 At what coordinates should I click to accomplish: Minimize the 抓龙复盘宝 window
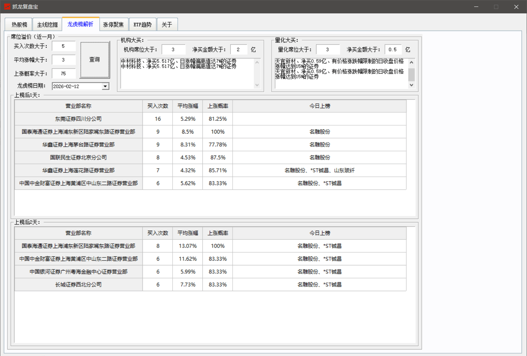pos(476,7)
